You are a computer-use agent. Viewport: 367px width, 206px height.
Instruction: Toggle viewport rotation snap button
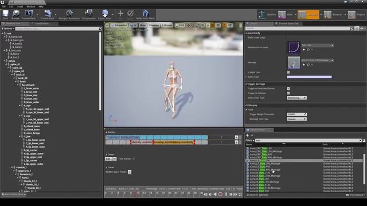tap(224, 25)
